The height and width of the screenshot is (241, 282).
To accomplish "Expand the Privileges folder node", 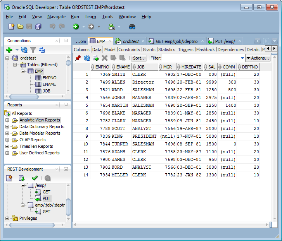I will coord(7,219).
